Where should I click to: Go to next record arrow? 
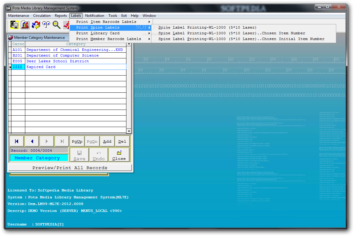tap(47, 141)
